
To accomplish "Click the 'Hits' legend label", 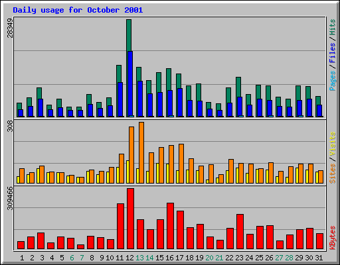I will (333, 27).
